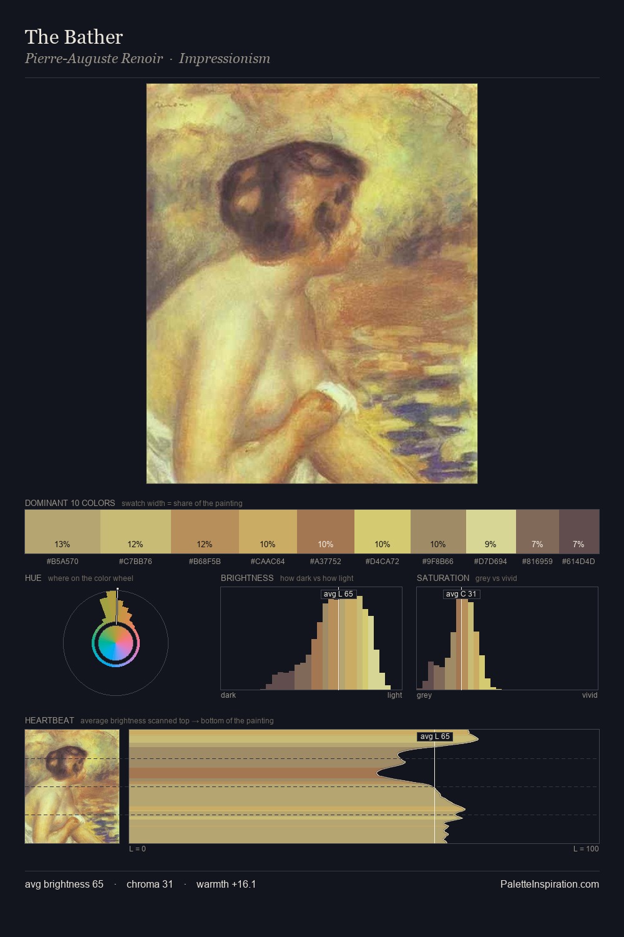Click the Impressionism style label

(225, 58)
